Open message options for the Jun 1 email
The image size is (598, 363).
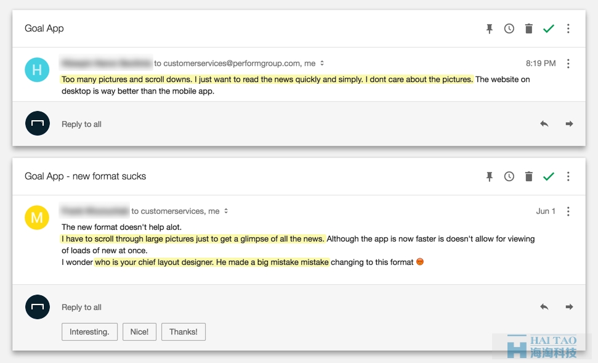[568, 211]
